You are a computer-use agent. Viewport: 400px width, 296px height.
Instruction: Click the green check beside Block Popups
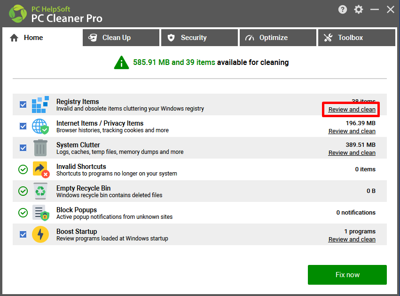click(23, 213)
